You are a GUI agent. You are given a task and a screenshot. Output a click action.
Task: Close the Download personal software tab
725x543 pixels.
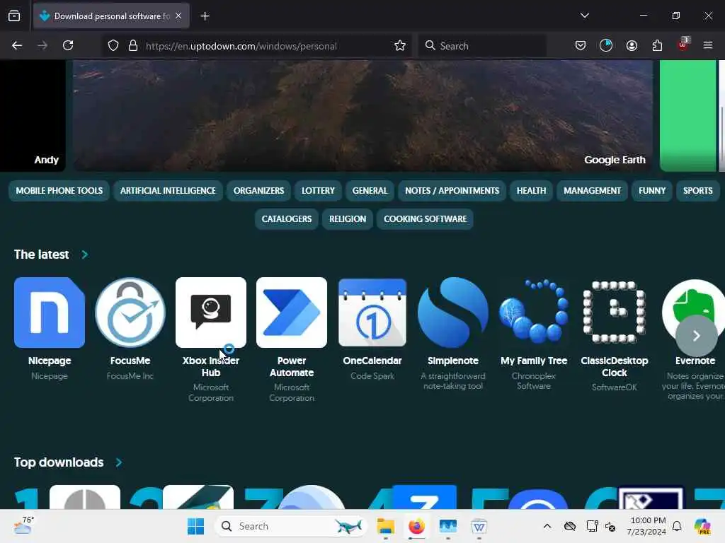178,16
